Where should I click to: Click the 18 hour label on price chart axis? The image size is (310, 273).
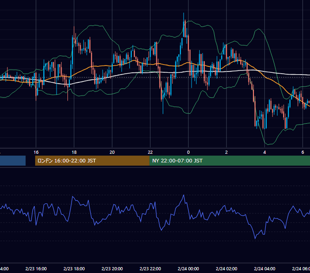[74, 152]
